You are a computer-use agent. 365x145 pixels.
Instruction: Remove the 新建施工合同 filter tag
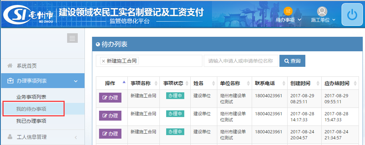click(103, 61)
